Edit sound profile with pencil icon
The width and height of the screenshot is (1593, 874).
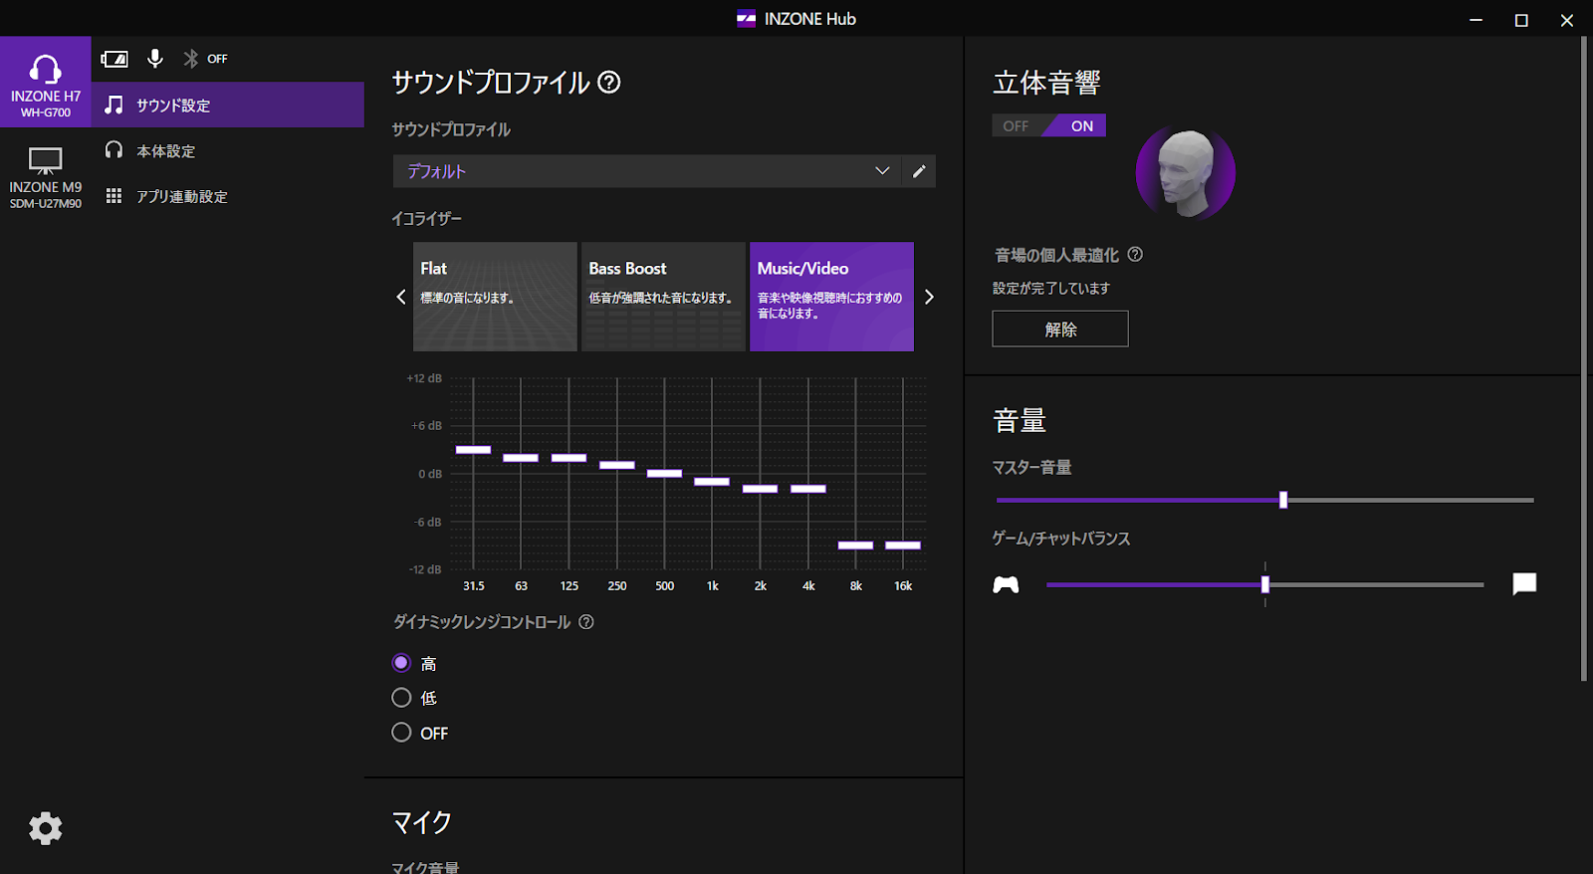[x=919, y=171]
